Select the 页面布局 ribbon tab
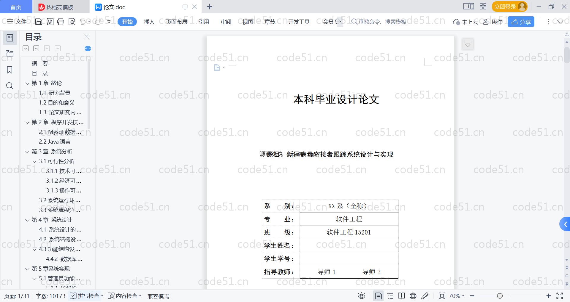 (x=176, y=22)
